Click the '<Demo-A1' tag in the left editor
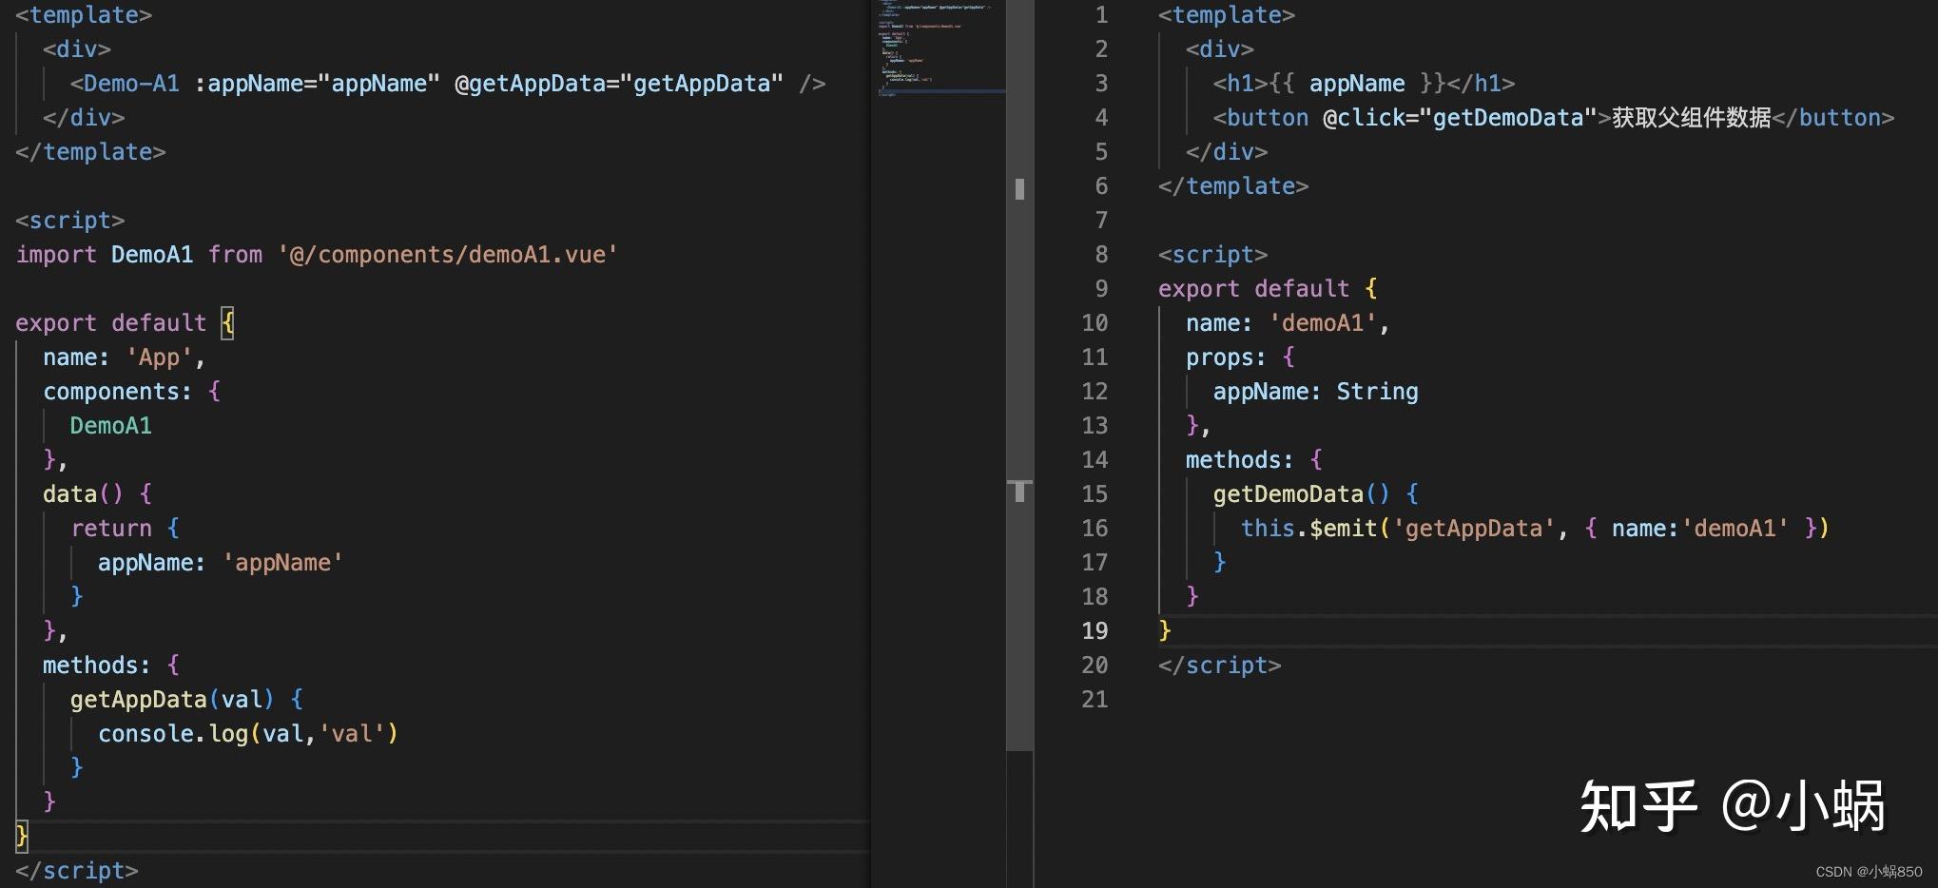The height and width of the screenshot is (888, 1938). point(125,84)
